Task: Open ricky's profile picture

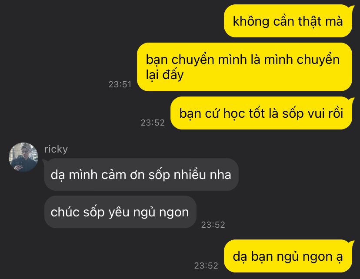Action: click(23, 157)
